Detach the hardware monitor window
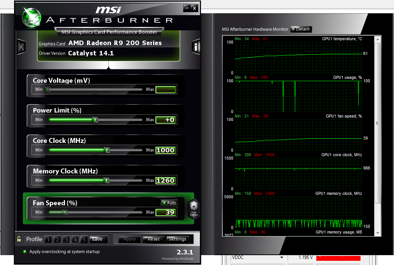Viewport: 394px width, 265px height. [301, 29]
